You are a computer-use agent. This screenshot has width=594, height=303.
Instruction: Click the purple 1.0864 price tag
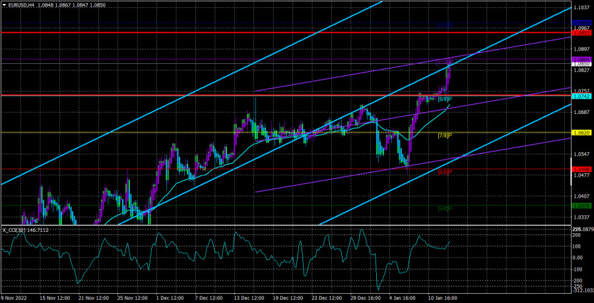coord(581,60)
